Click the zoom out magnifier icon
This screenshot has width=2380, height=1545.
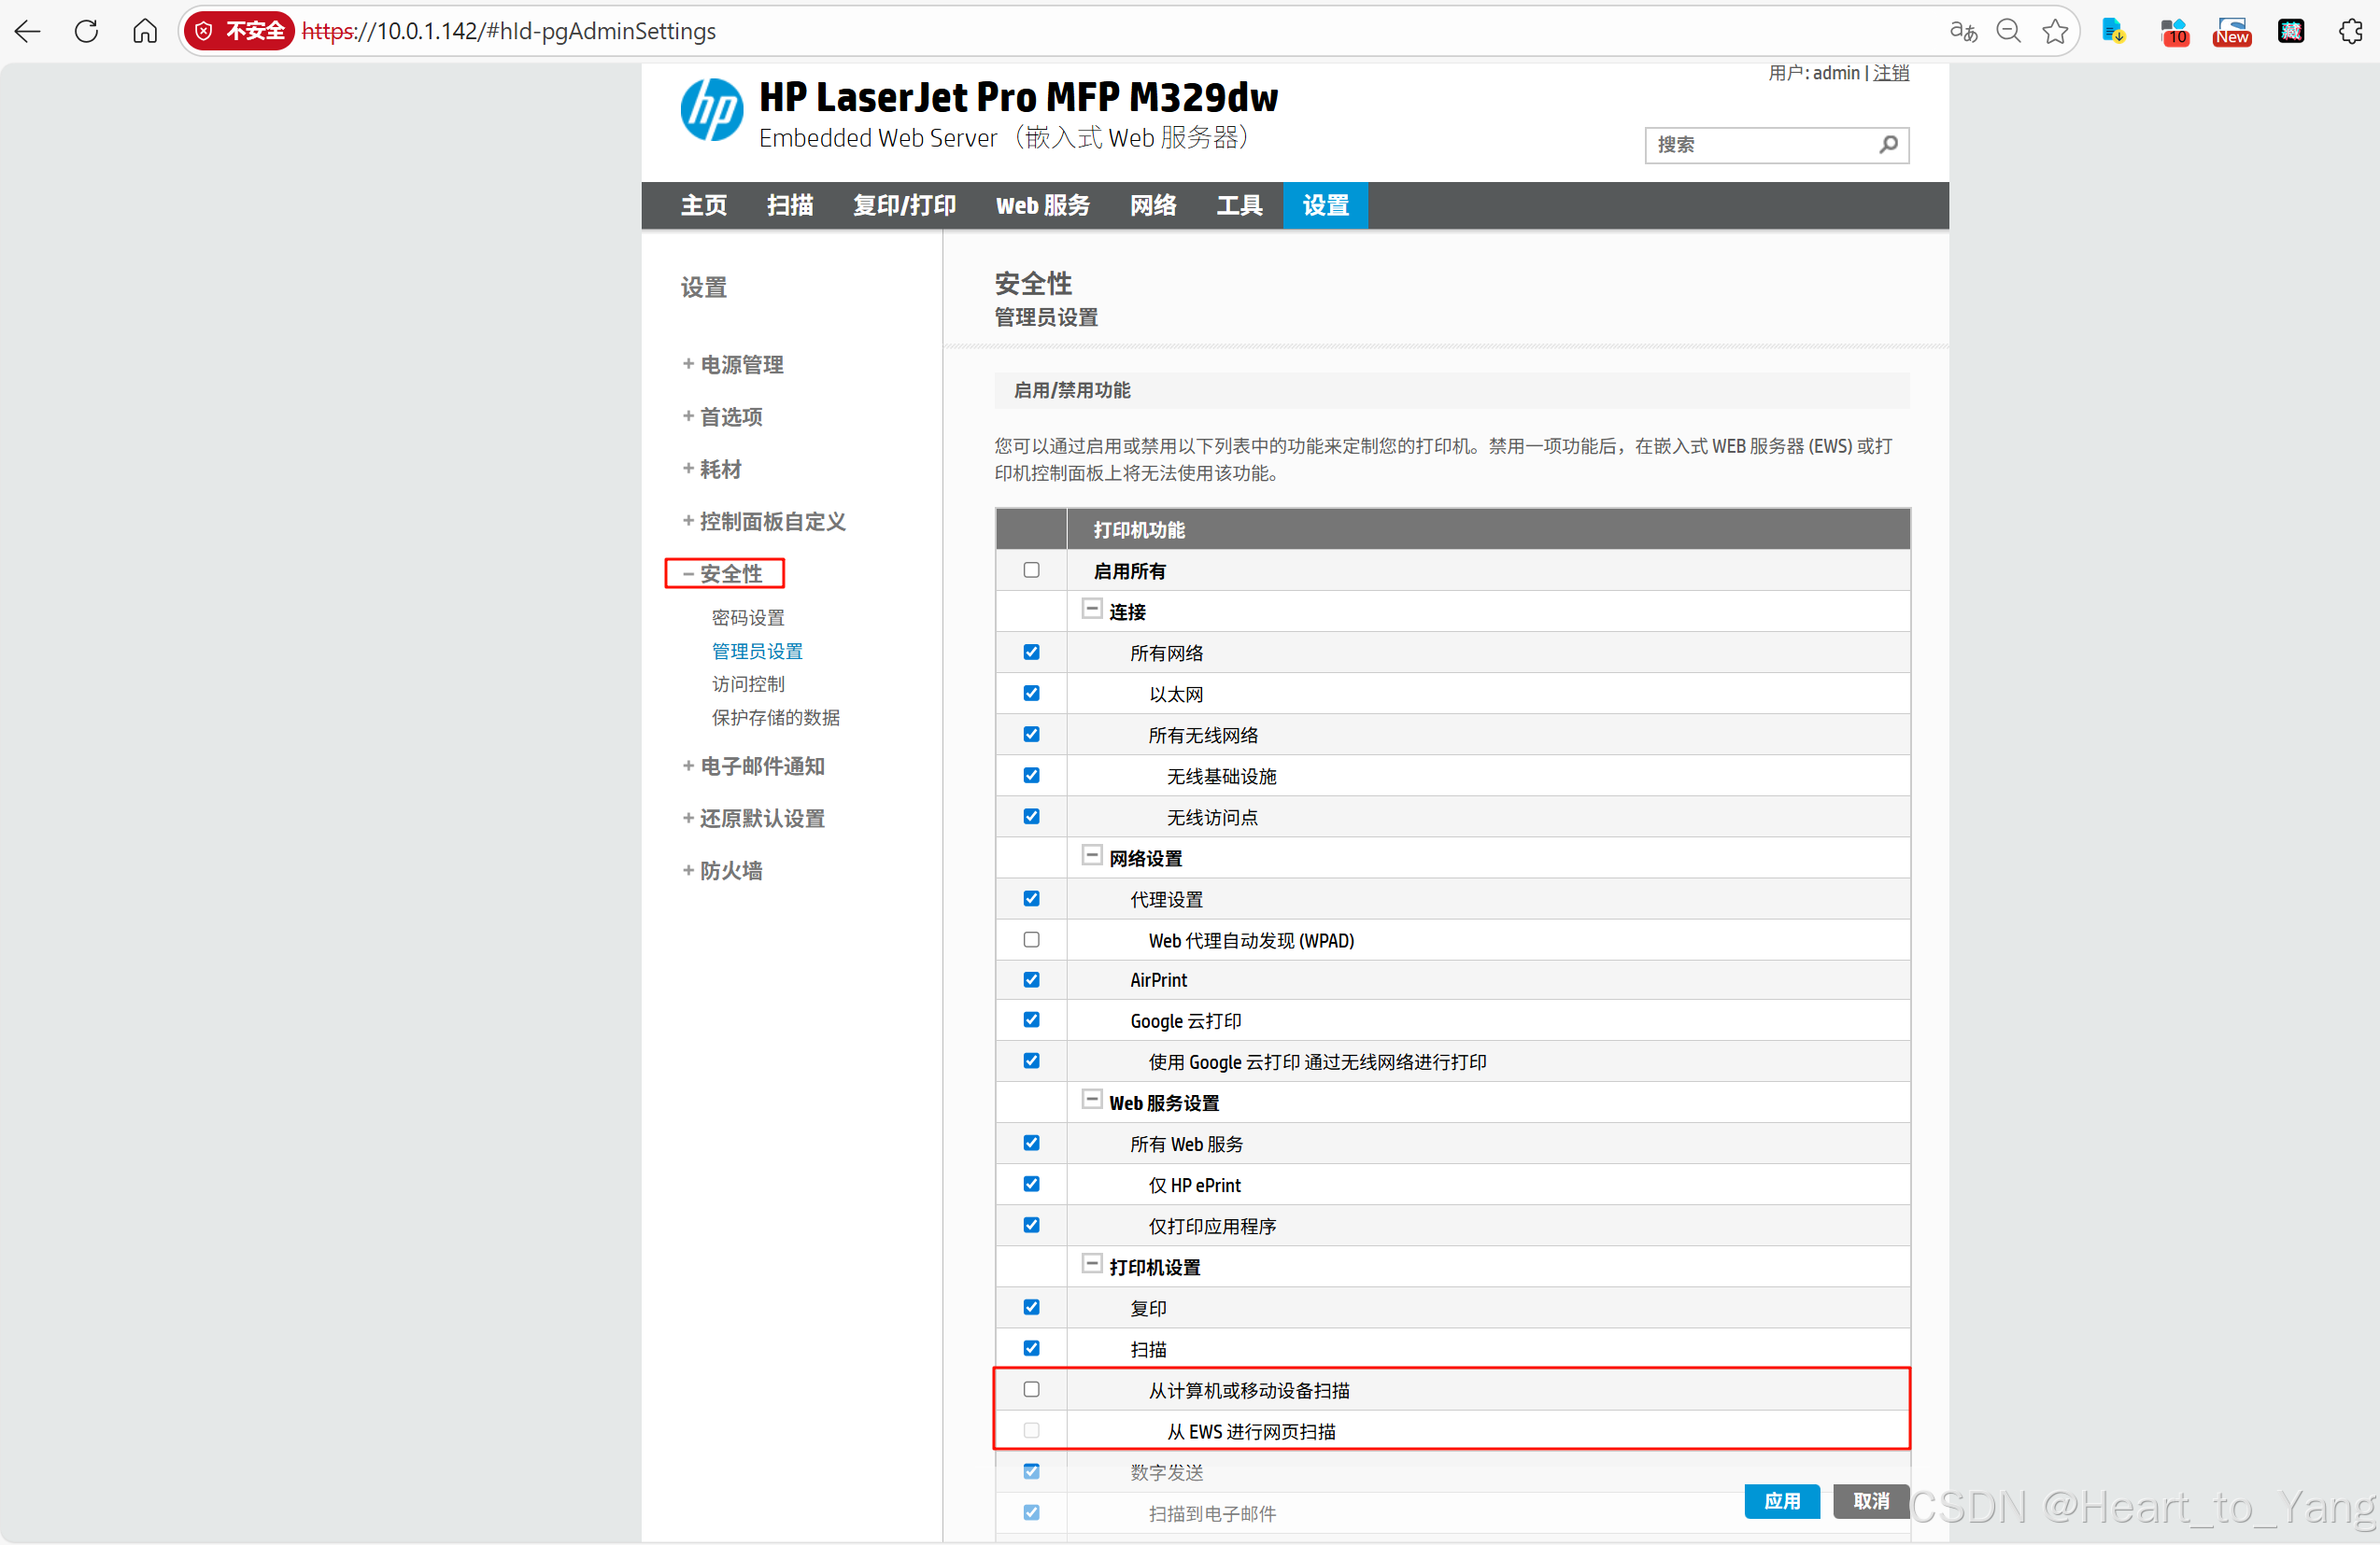[2008, 31]
